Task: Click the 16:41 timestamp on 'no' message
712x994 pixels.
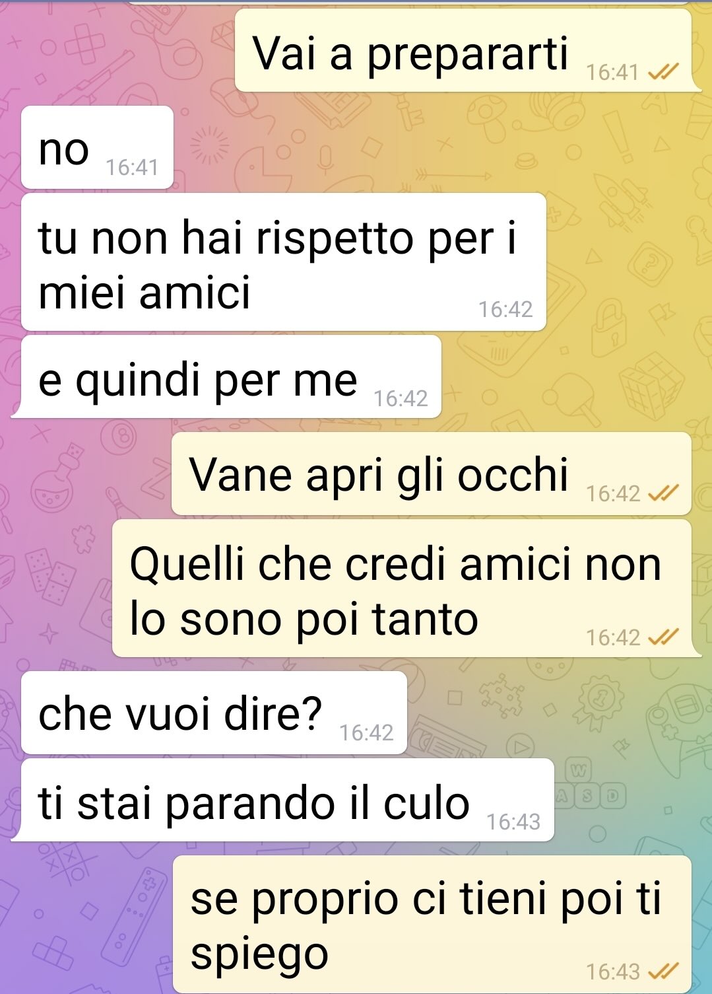Action: point(132,168)
